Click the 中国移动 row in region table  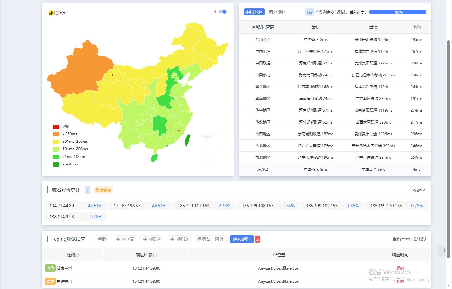(335, 75)
